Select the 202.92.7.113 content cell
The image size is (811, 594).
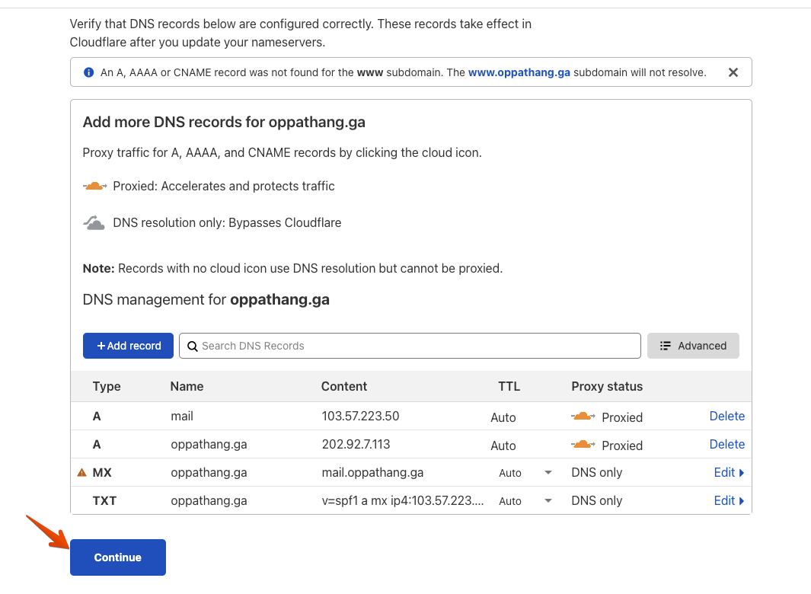coord(356,444)
